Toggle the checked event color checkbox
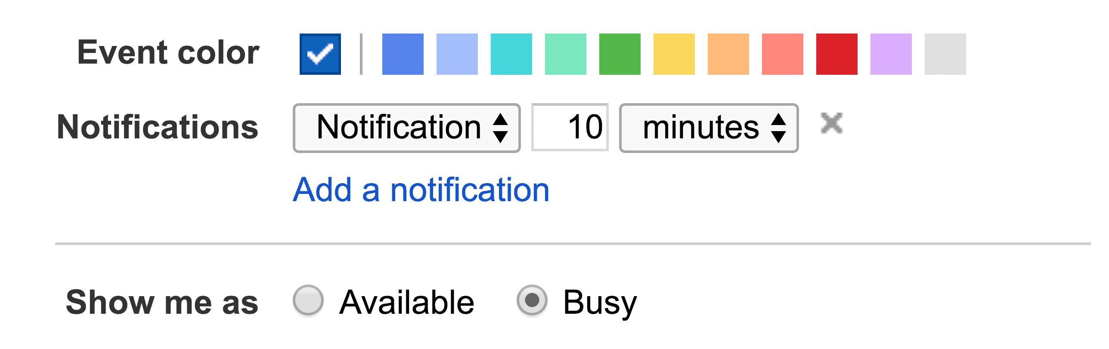This screenshot has height=349, width=1109. (320, 54)
